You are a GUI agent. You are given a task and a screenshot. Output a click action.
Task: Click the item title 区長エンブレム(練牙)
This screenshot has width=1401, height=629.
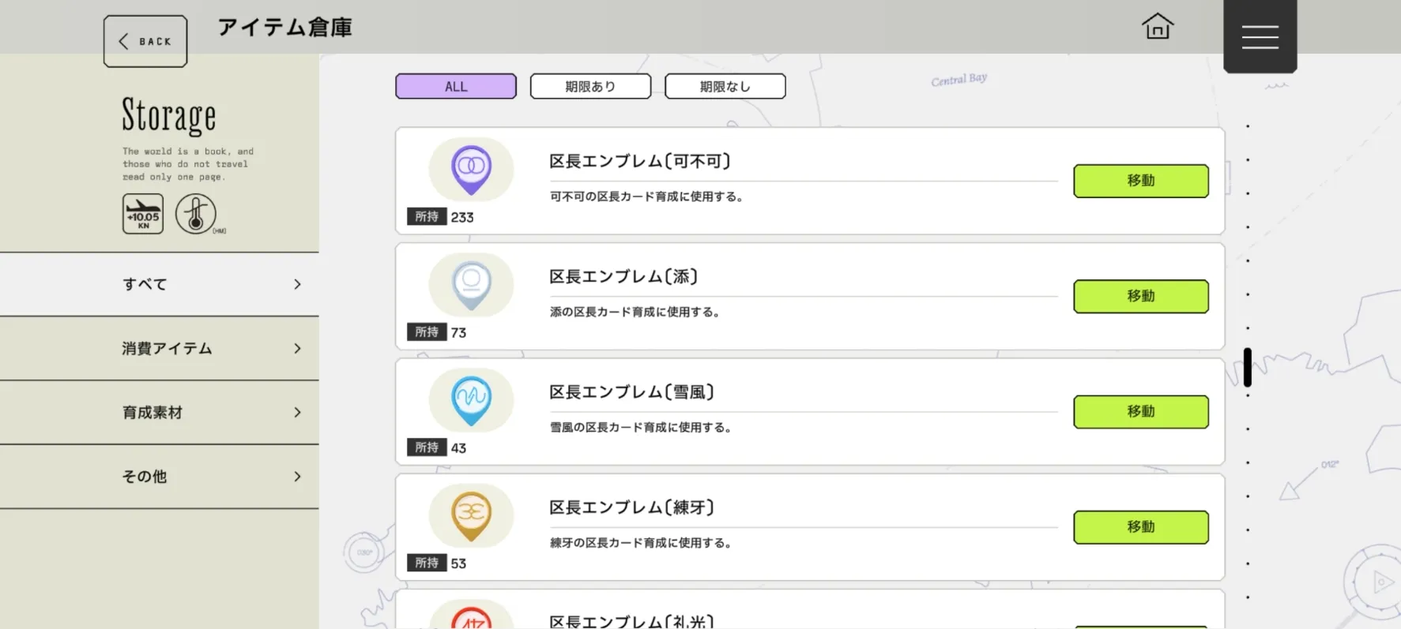point(631,507)
